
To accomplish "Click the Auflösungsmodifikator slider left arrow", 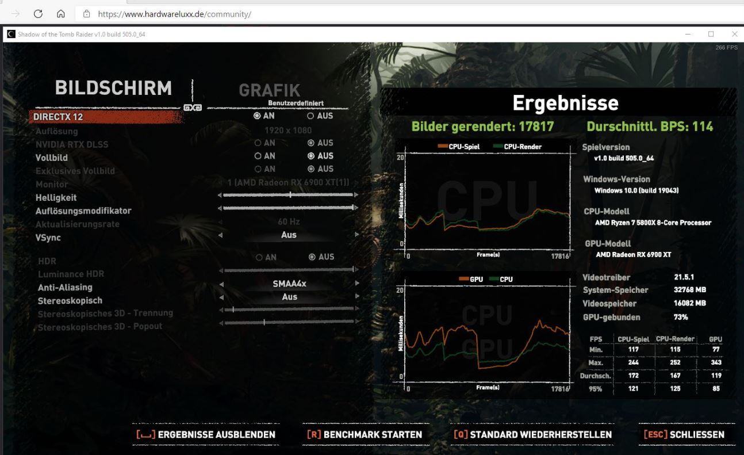I will [220, 208].
